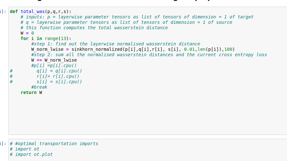This screenshot has height=161, width=287.
Task: Click the "#break" comment line
Action: point(39,87)
